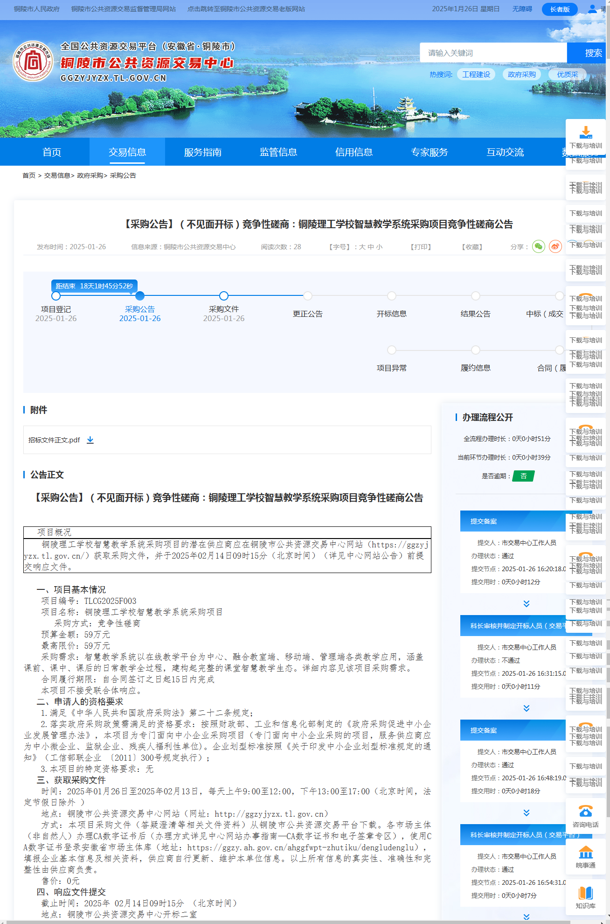Viewport: 610px width, 924px height.
Task: Expand chevron below last 科长审核 step
Action: [527, 917]
